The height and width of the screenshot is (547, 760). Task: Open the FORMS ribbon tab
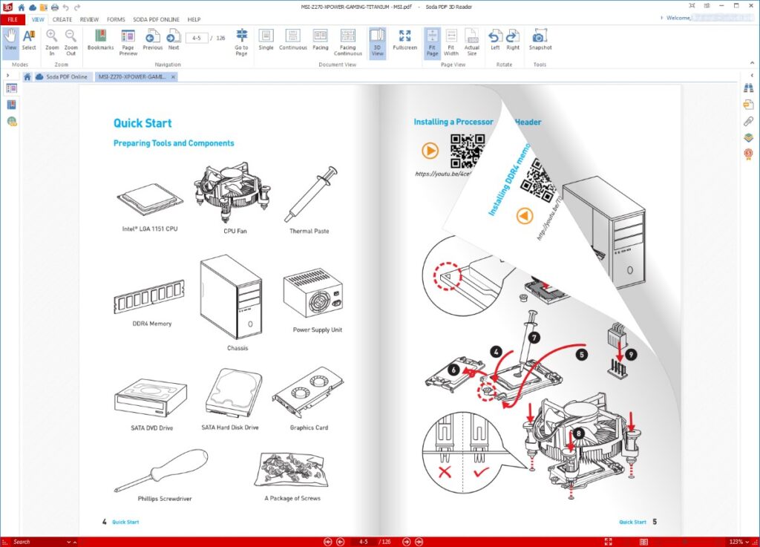point(116,19)
